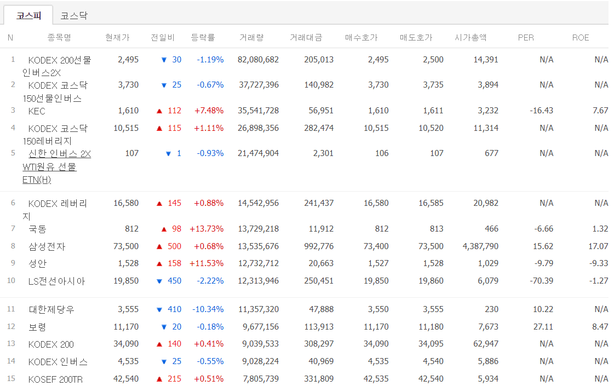The width and height of the screenshot is (614, 392).
Task: Click ask price 11,180 for 보령
Action: tap(431, 327)
